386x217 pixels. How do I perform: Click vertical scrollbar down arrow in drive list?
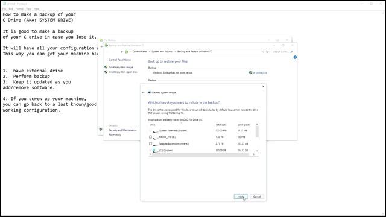click(x=257, y=151)
